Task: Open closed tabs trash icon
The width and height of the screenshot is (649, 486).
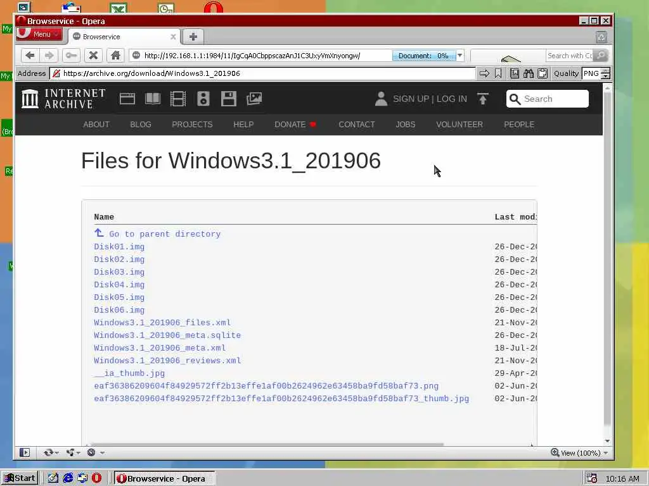Action: (601, 37)
